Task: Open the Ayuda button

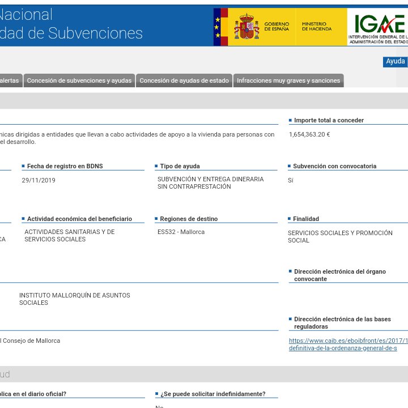Action: tap(396, 62)
